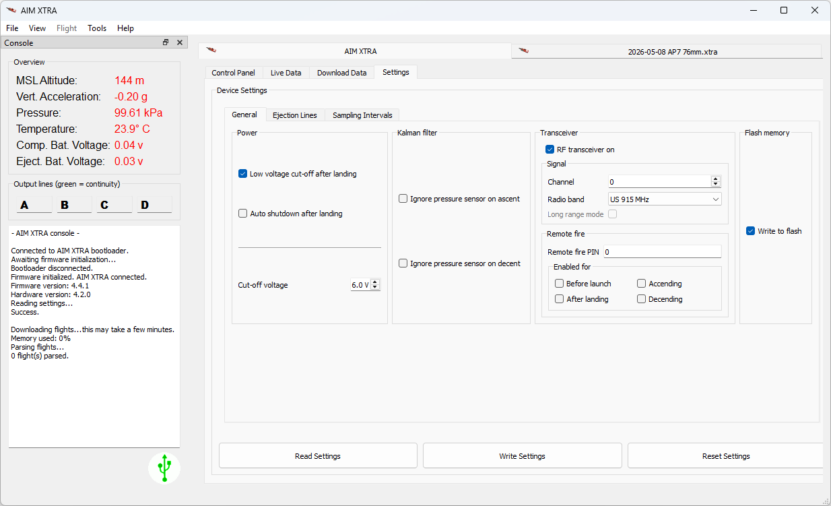Viewport: 831px width, 506px height.
Task: Click the Comp. Bat. Voltage value 0.04 v
Action: (129, 145)
